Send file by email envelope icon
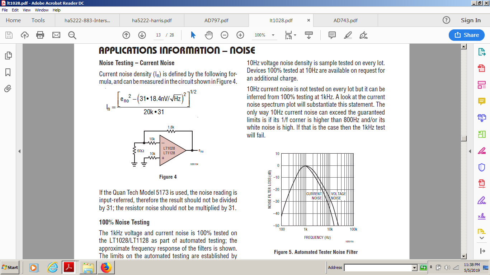490x275 pixels. (56, 35)
